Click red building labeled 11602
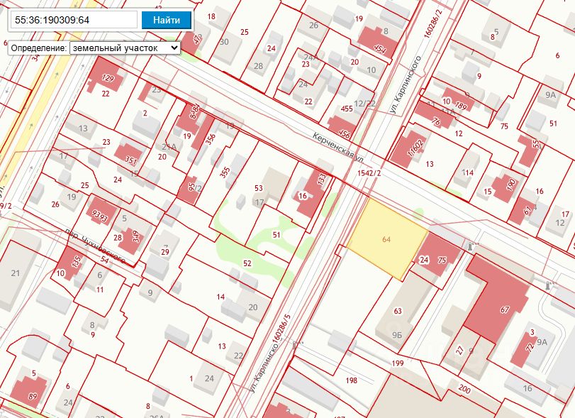575x418 pixels. [x=413, y=146]
